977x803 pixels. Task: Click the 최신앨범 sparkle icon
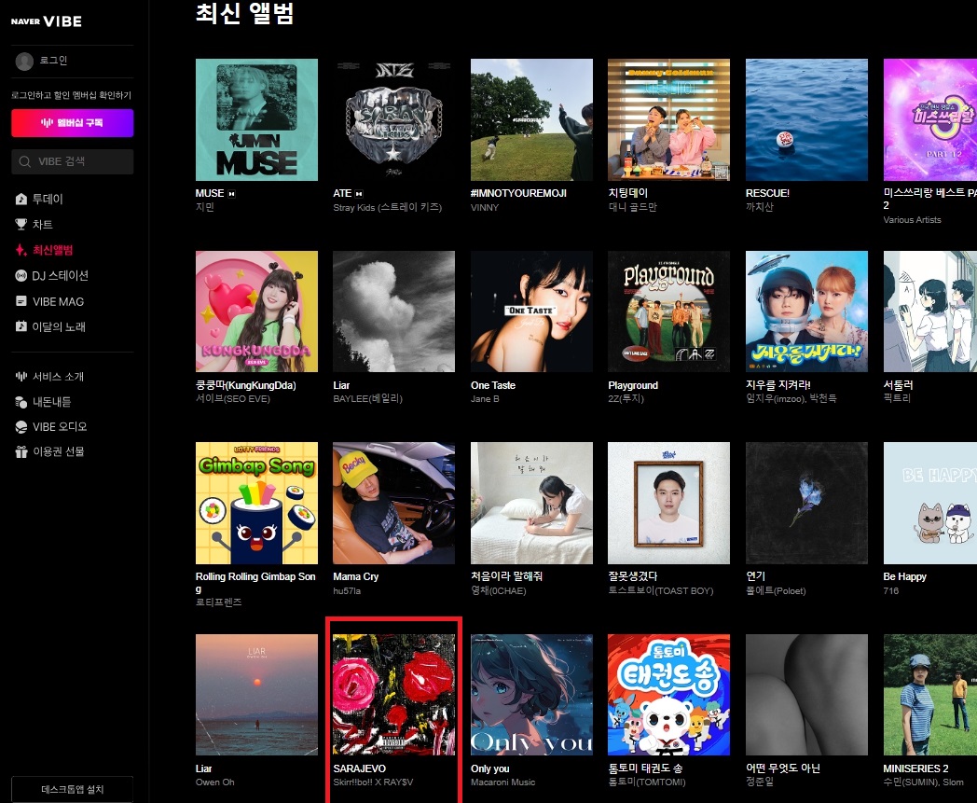21,250
